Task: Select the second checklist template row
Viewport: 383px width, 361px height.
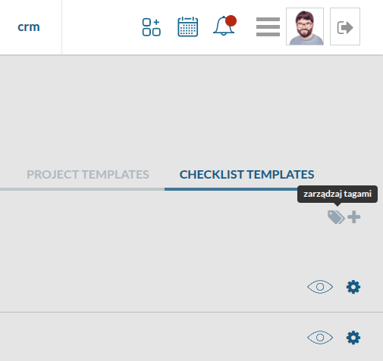Action: 191,338
